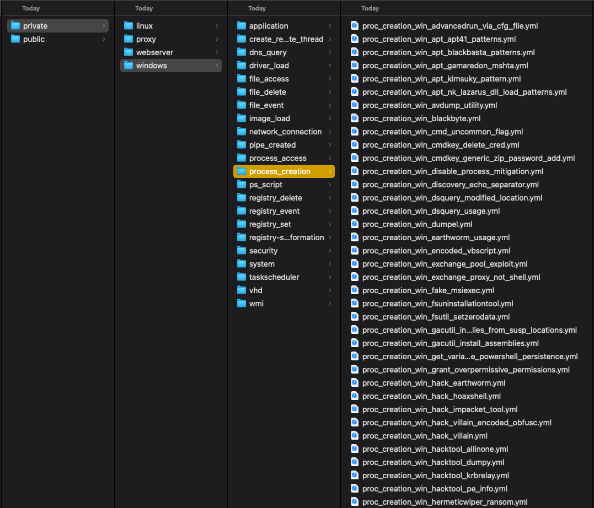This screenshot has width=594, height=508.
Task: Click the webserver folder icon
Action: click(x=129, y=52)
